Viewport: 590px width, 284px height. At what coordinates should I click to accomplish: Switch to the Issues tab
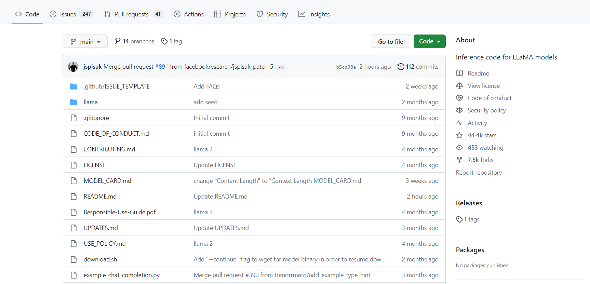click(x=68, y=14)
